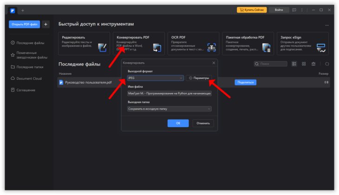Viewport: 339px width, 195px height.
Task: Click the Название column header
Action: point(65,74)
